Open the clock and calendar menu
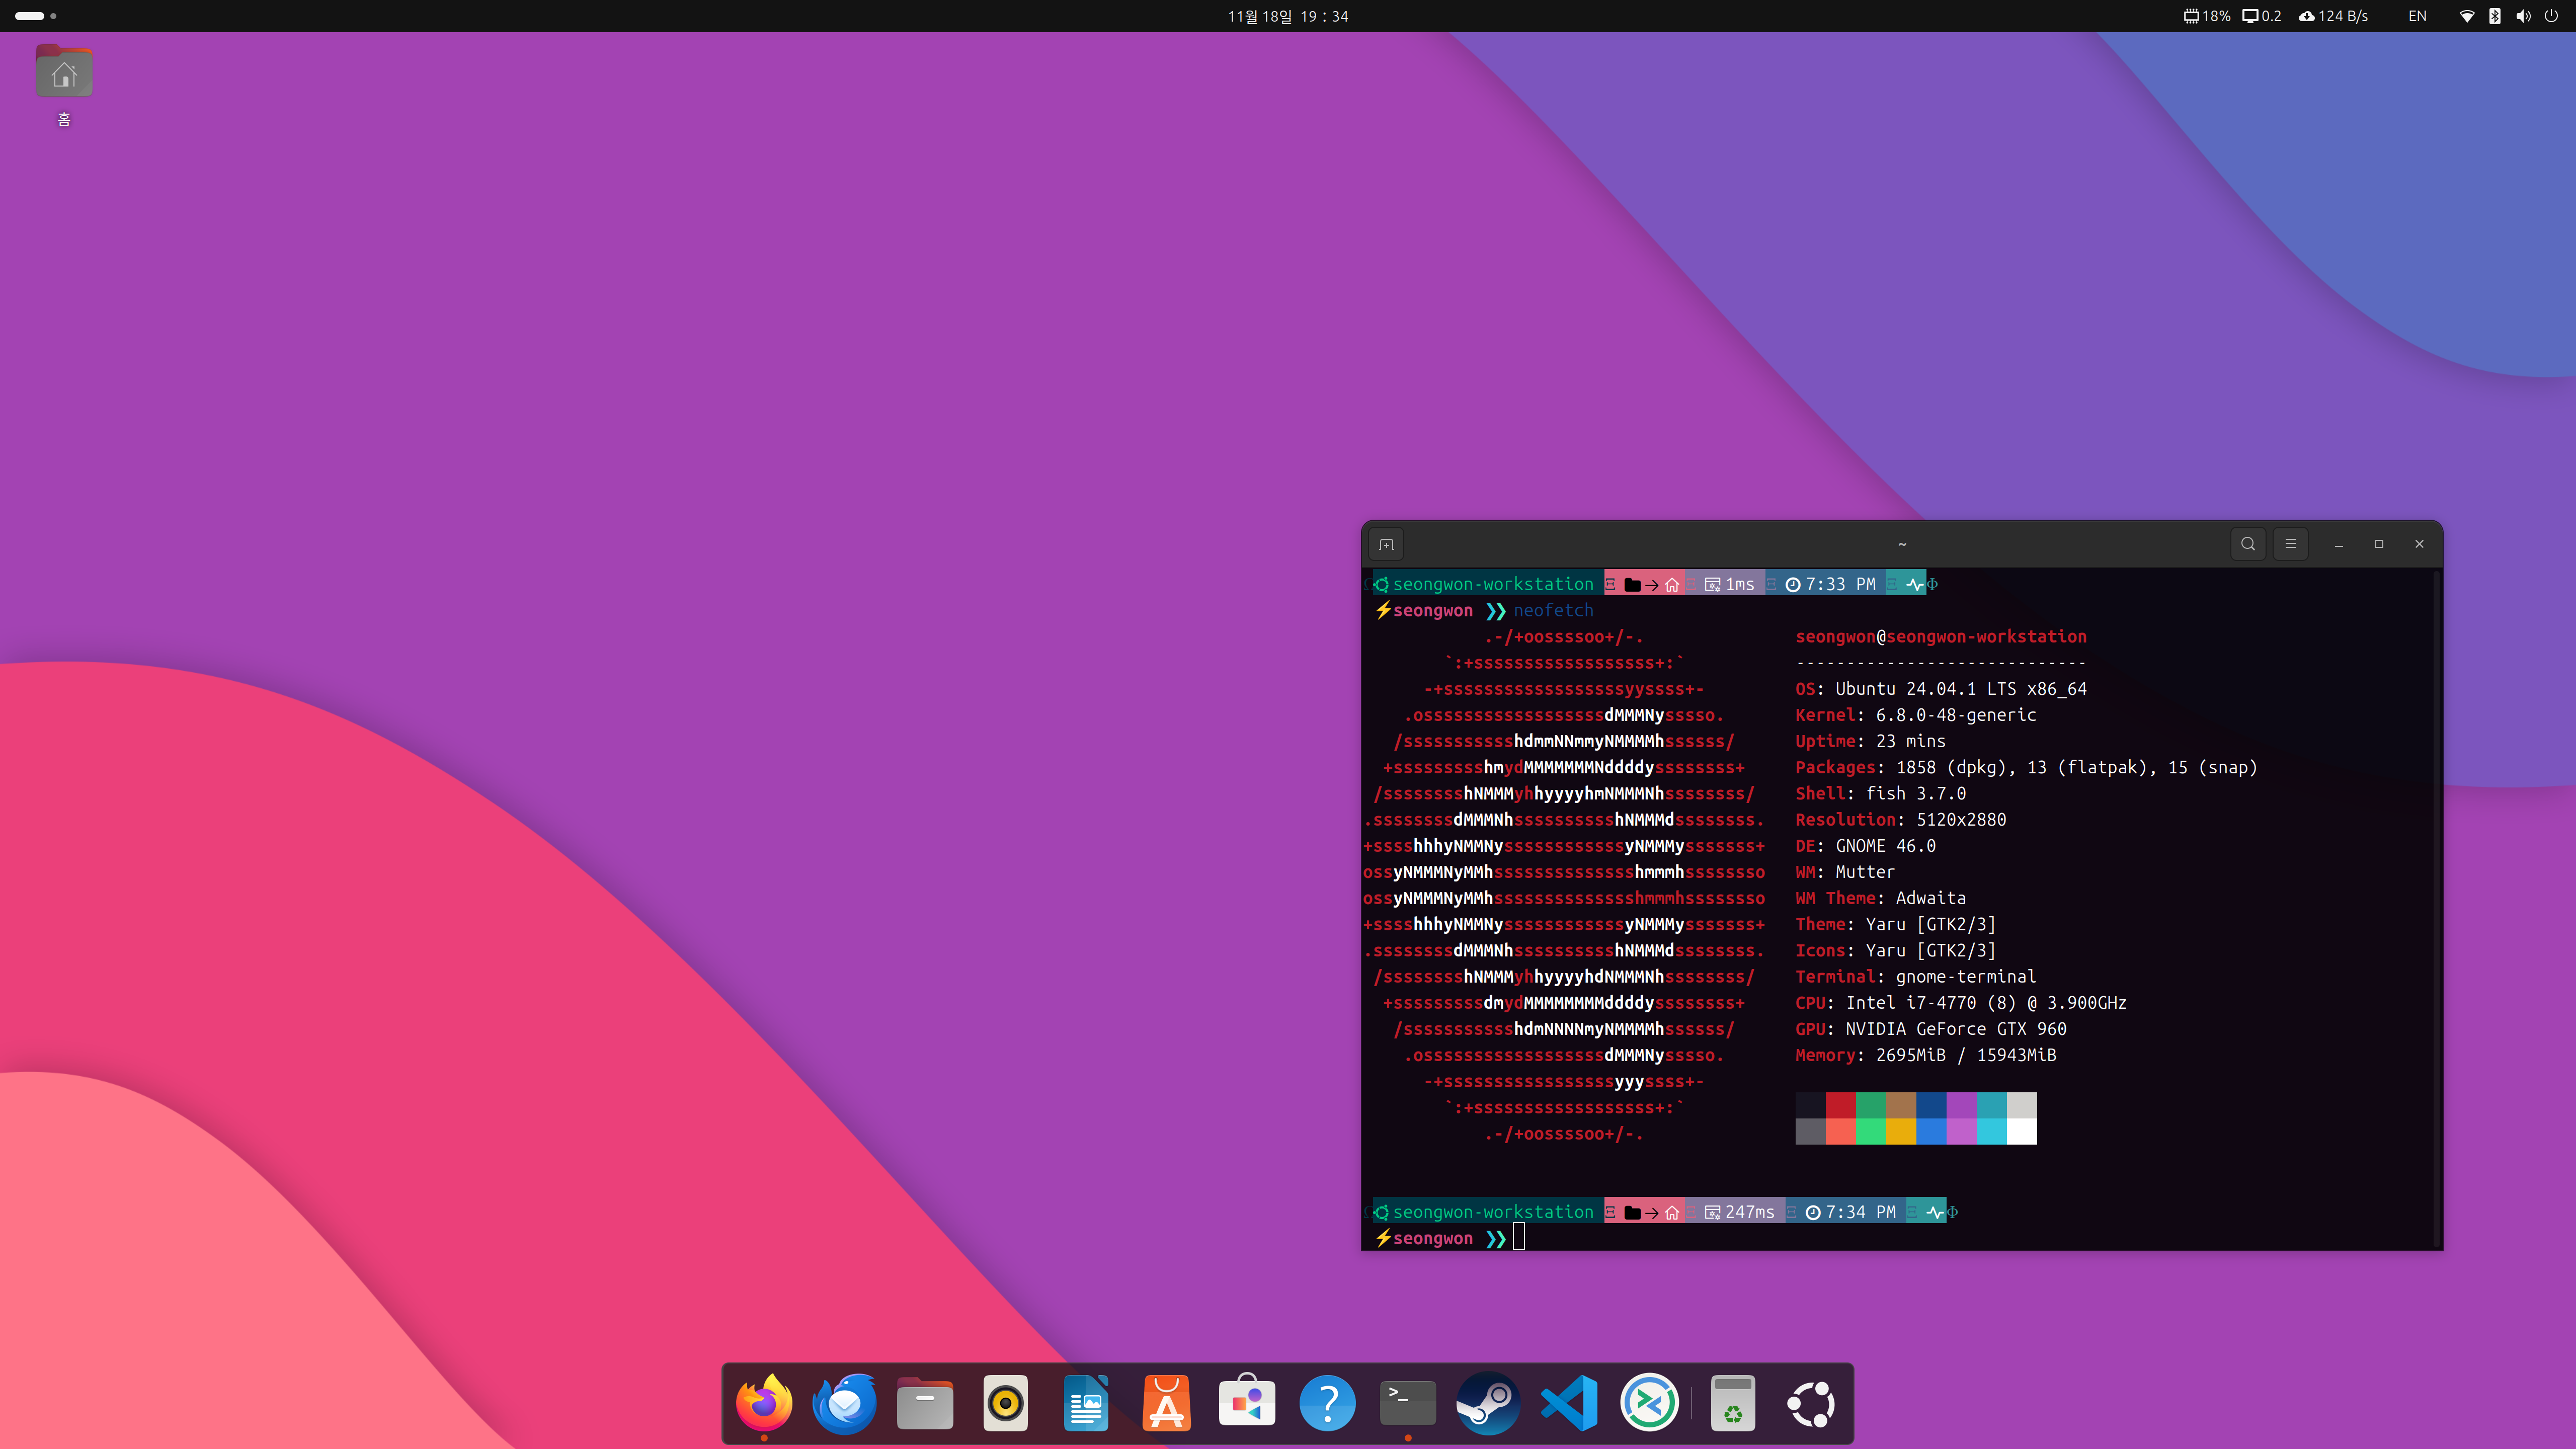Image resolution: width=2576 pixels, height=1449 pixels. point(1288,16)
